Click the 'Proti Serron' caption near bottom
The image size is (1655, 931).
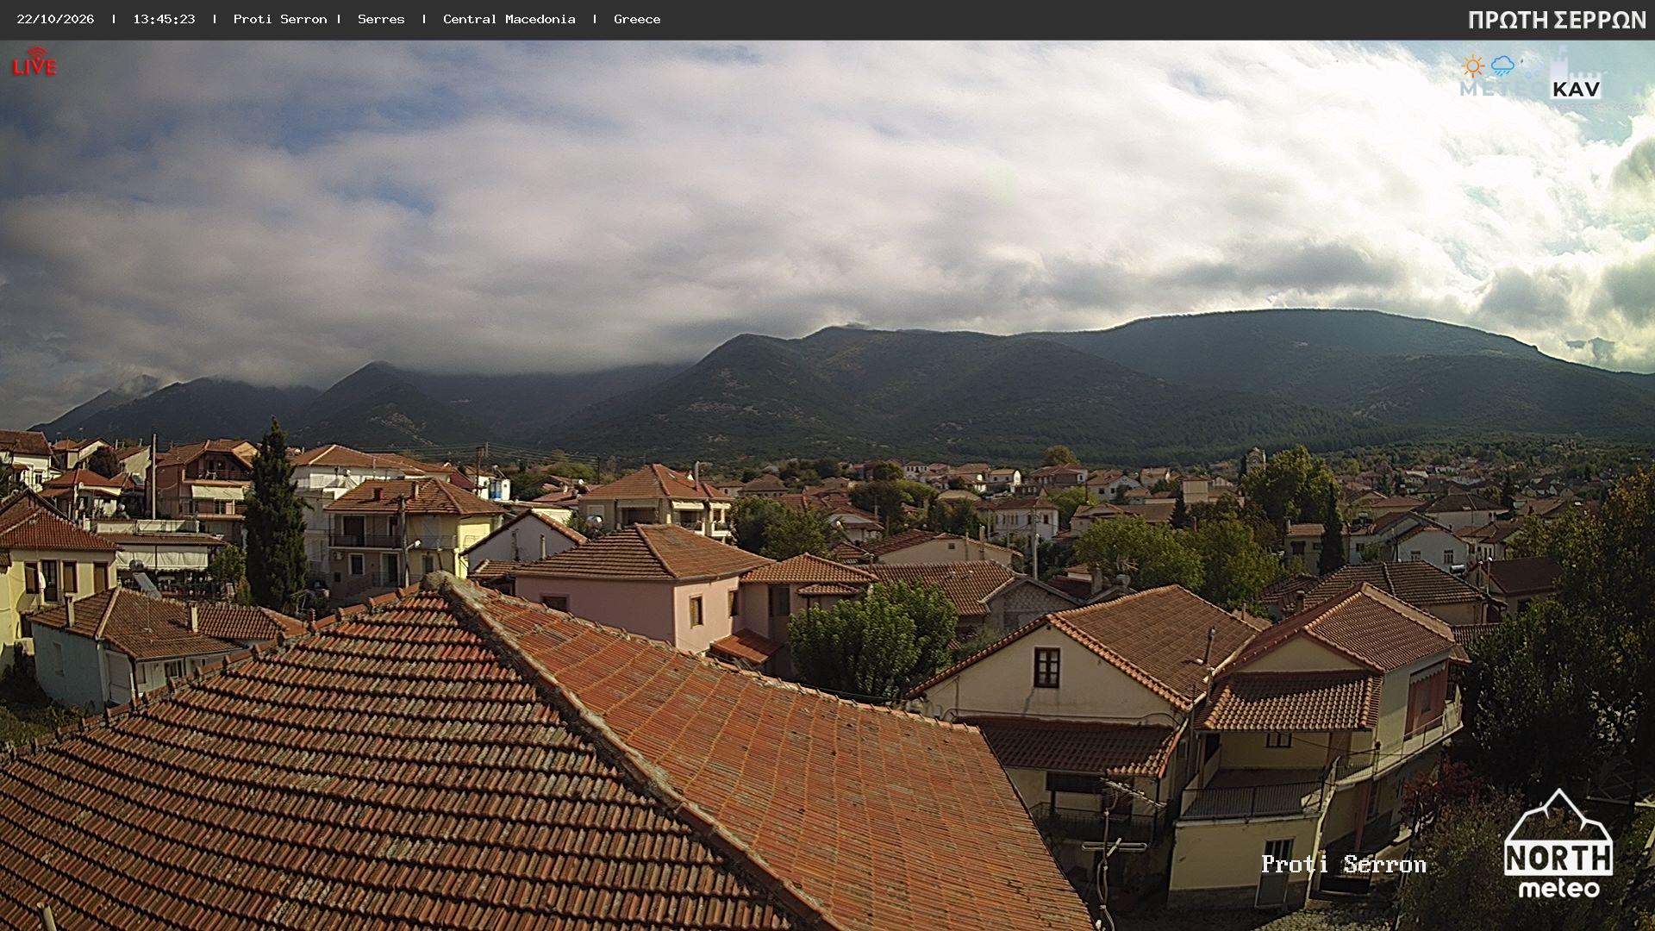(x=1344, y=864)
